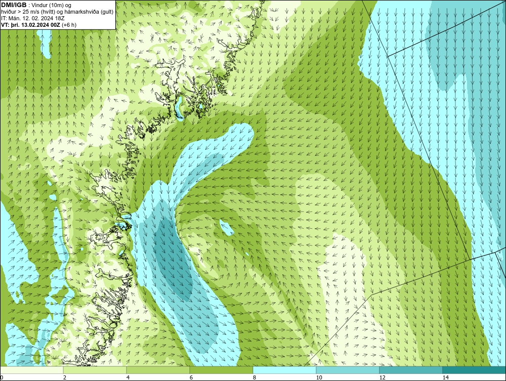The width and height of the screenshot is (506, 381).
Task: Click the 12–14 m/s legend color band
Action: point(411,370)
